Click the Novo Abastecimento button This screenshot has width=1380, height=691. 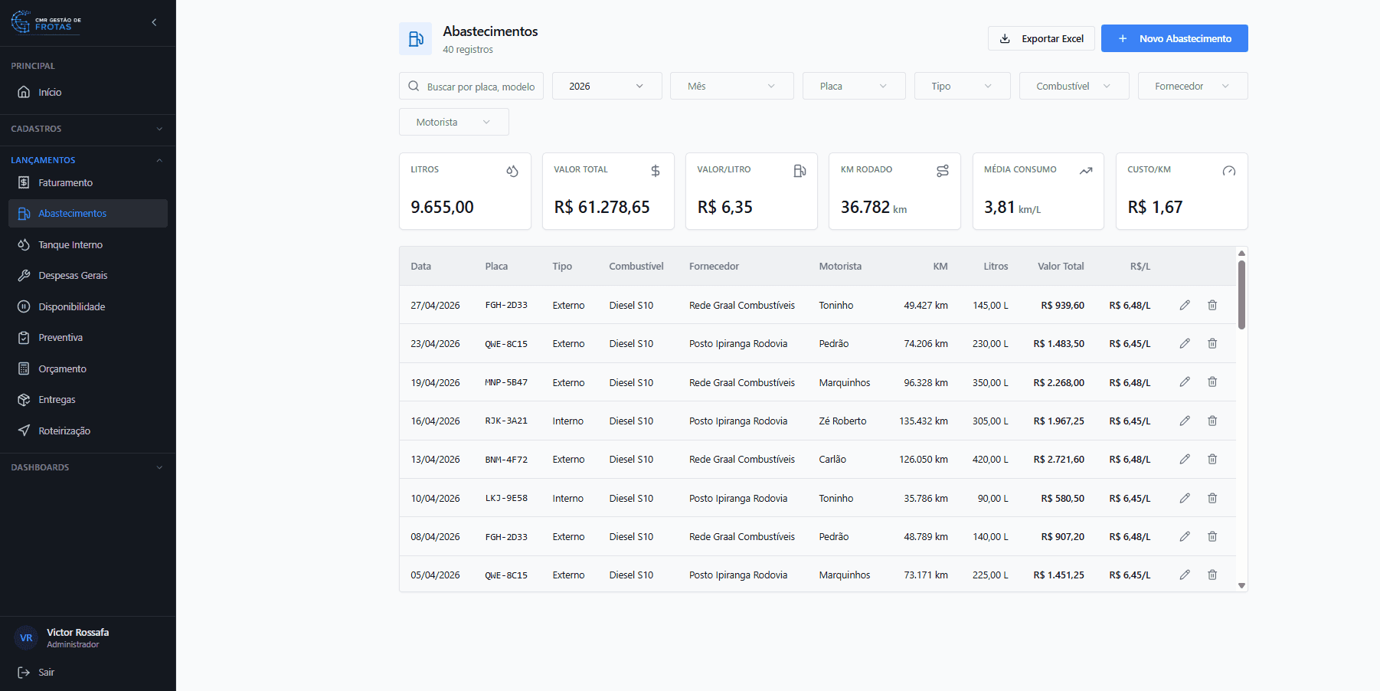pos(1174,38)
